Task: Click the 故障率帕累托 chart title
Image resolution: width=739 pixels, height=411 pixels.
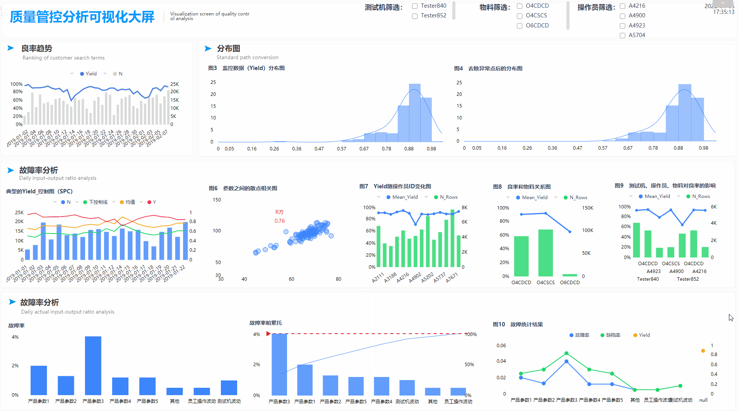Action: pos(266,323)
